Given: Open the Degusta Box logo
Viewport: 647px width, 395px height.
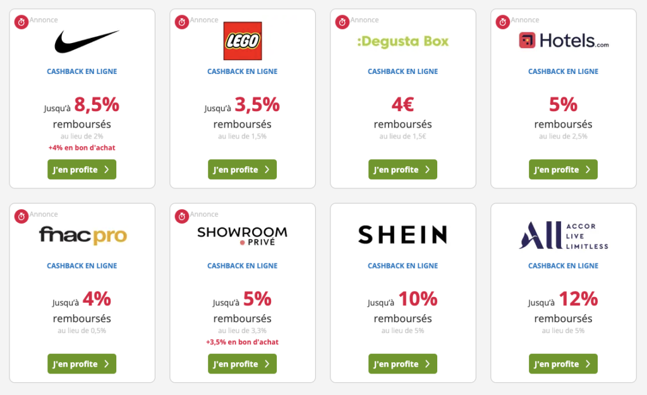Looking at the screenshot, I should pos(402,42).
